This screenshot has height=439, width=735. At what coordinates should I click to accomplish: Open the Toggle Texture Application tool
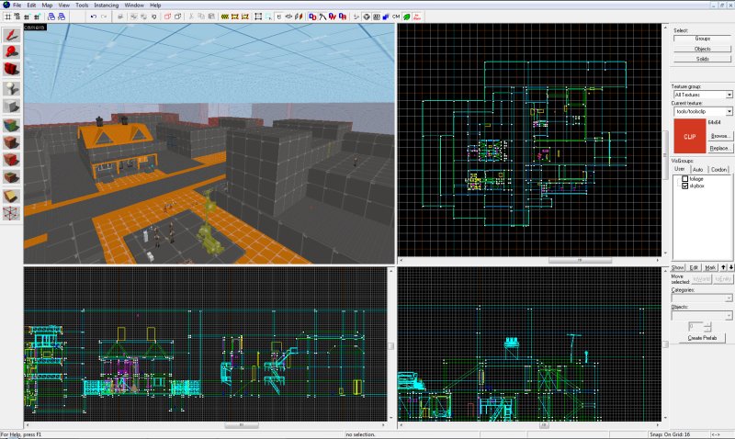11,125
